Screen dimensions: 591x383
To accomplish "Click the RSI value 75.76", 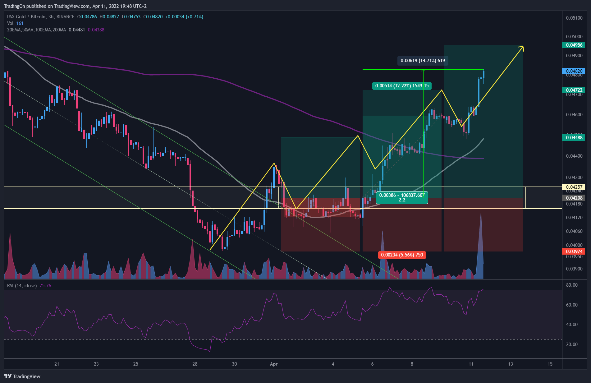I will (45, 285).
